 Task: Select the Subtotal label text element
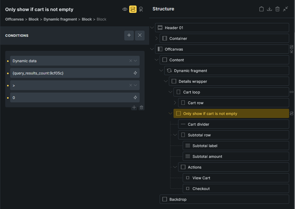(236, 146)
